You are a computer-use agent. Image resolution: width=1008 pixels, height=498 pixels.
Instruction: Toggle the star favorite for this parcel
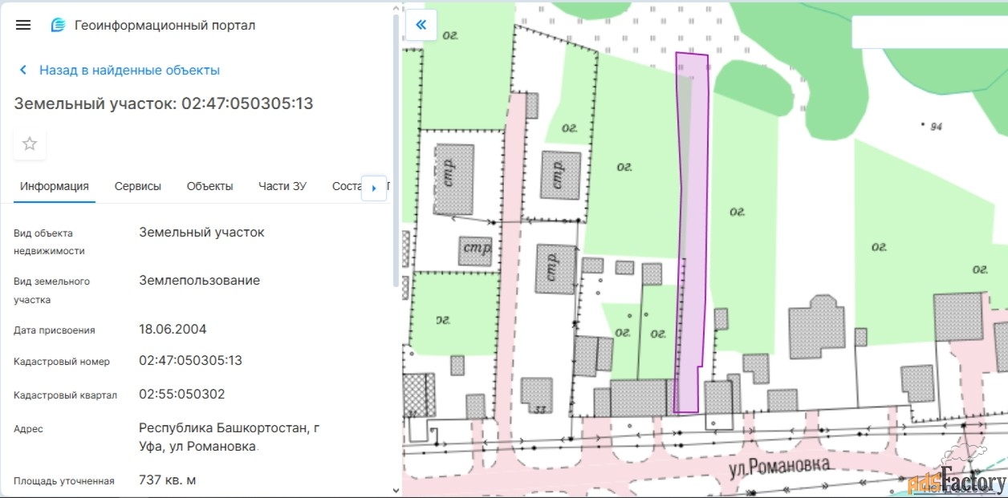[x=30, y=144]
